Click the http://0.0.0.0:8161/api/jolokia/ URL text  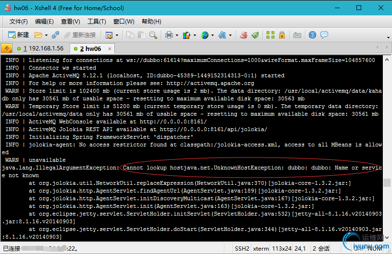pyautogui.click(x=213, y=129)
